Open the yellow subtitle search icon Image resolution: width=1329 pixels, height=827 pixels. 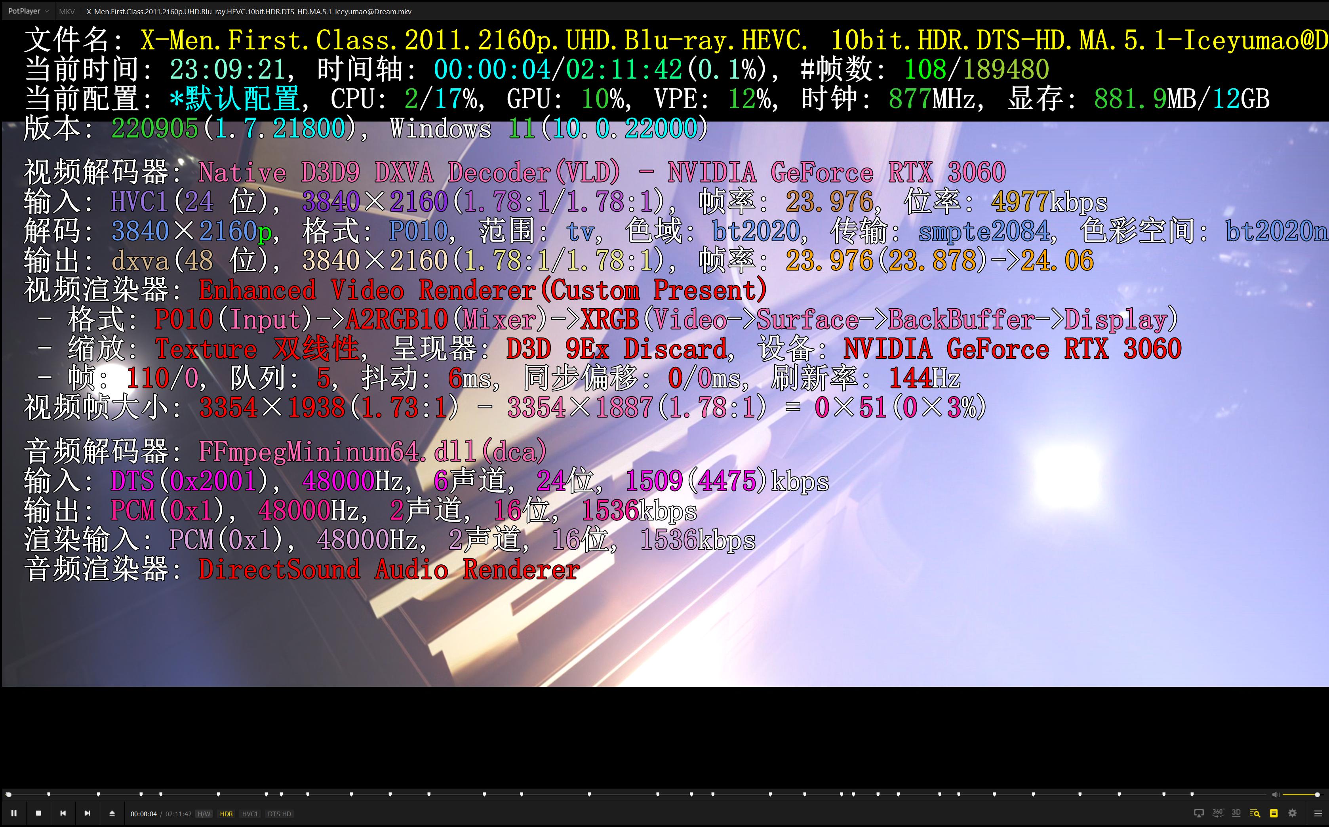(x=1255, y=813)
